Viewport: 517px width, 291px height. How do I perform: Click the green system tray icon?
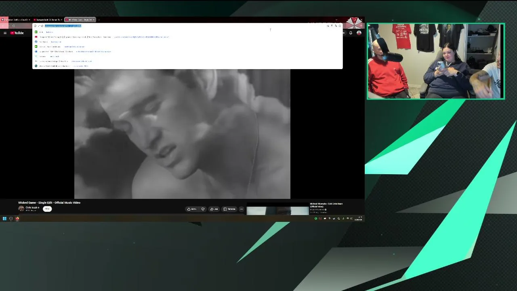(x=316, y=219)
